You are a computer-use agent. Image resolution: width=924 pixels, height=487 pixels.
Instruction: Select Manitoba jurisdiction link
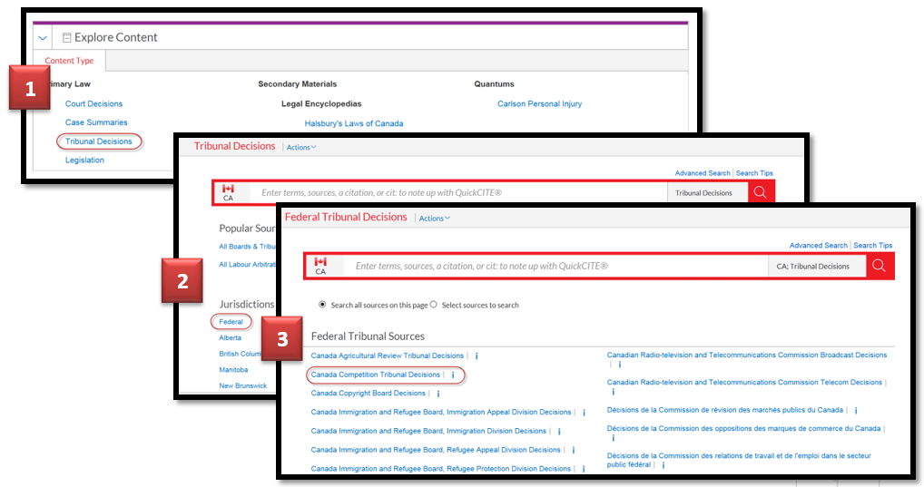click(x=233, y=370)
